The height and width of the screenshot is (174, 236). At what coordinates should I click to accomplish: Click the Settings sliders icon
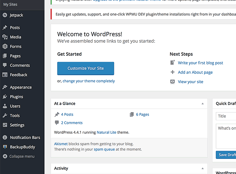5,125
